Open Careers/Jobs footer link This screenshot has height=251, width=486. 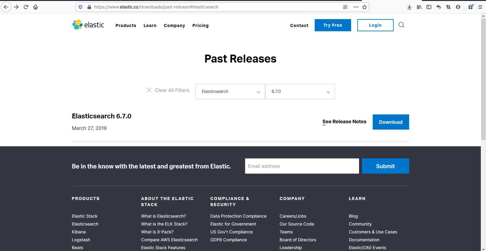click(x=293, y=216)
